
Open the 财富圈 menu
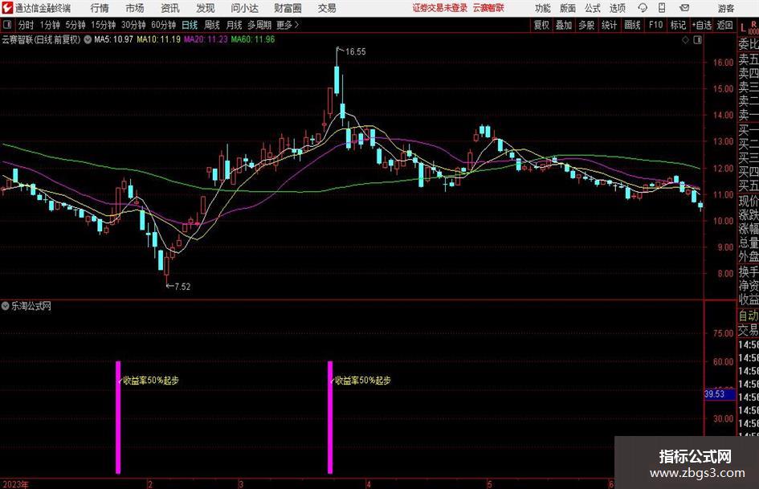tap(288, 8)
